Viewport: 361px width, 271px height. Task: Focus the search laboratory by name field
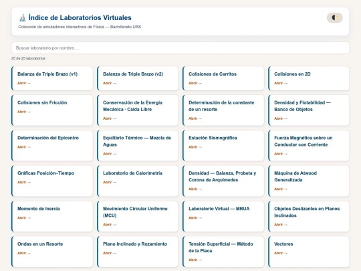[180, 48]
